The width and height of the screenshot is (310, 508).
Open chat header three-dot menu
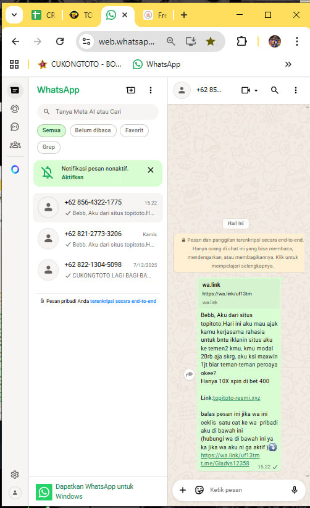[x=295, y=90]
